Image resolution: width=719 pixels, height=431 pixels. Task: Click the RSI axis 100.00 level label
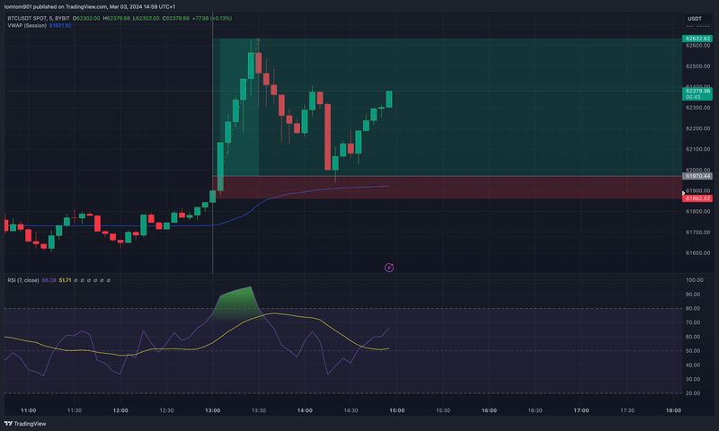tap(694, 280)
